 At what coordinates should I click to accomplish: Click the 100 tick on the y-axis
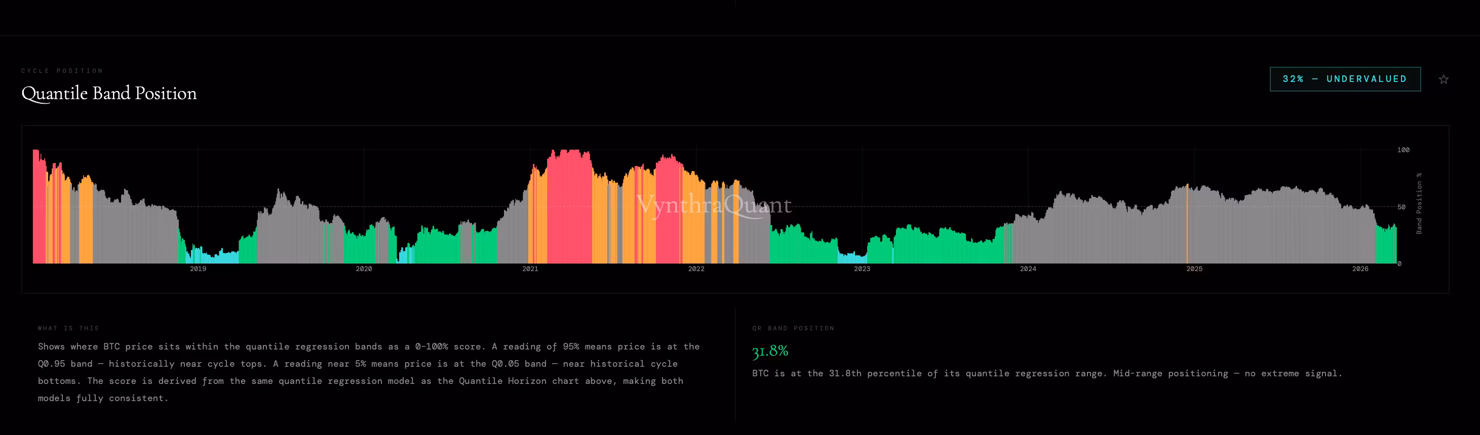click(1403, 150)
